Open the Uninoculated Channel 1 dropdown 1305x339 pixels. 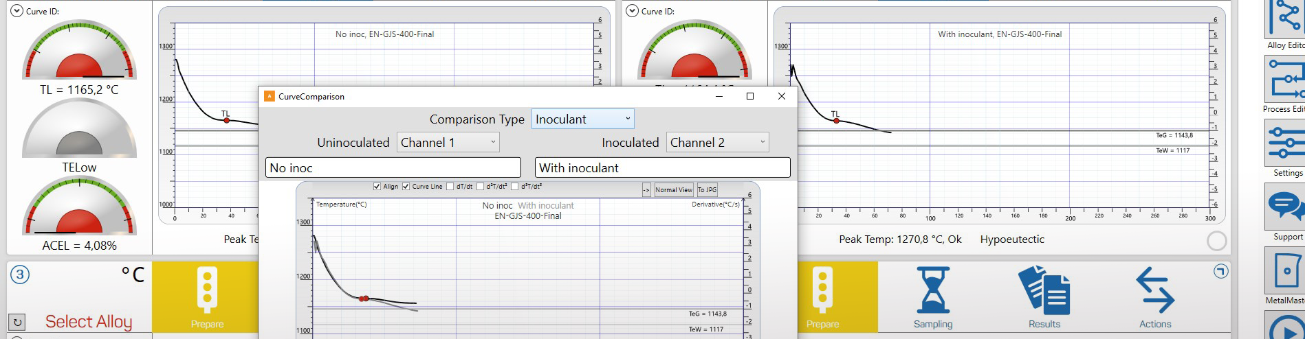pyautogui.click(x=448, y=143)
